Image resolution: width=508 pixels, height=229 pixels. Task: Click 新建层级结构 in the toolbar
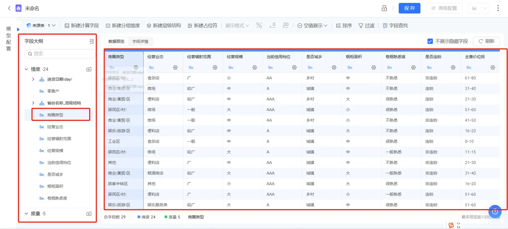(x=164, y=25)
